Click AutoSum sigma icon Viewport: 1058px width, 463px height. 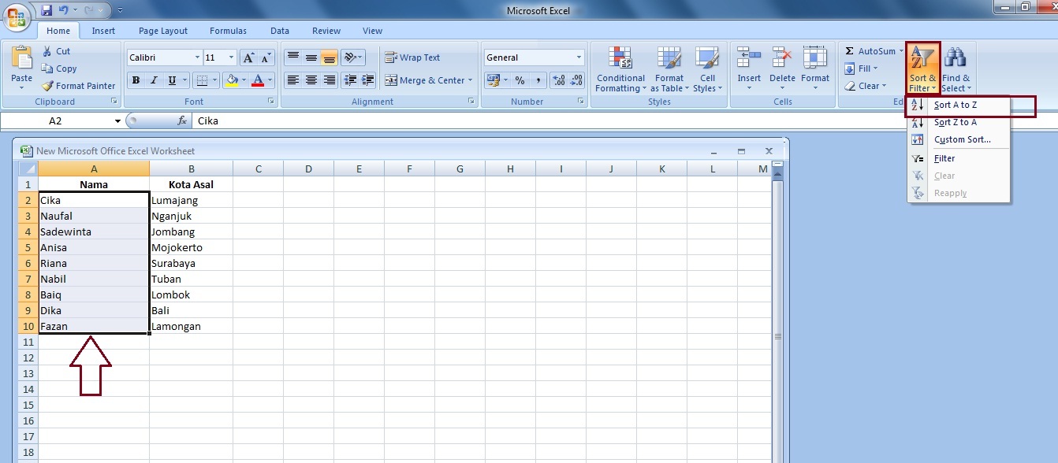[850, 51]
